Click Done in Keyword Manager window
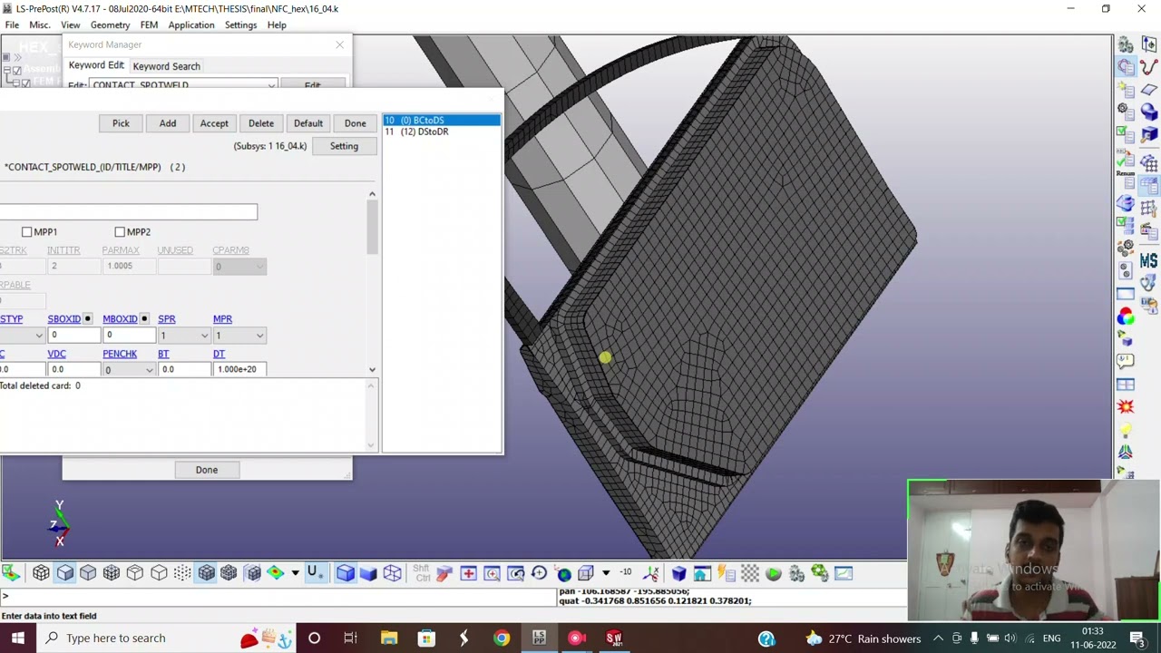The height and width of the screenshot is (653, 1161). tap(207, 470)
